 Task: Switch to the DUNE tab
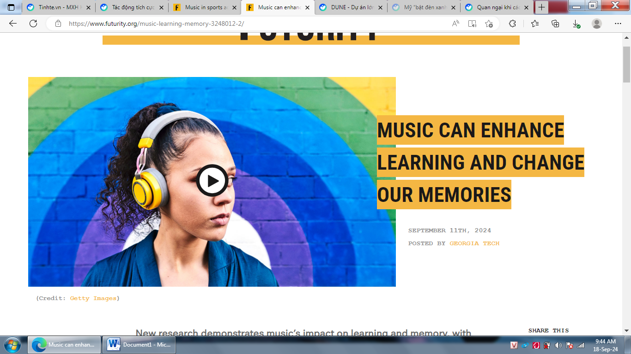tap(351, 7)
